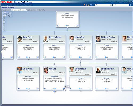Viewport: 133px width, 106px height.
Task: Open Actions dropdown for Carlos Garcia
Action: pos(36,73)
